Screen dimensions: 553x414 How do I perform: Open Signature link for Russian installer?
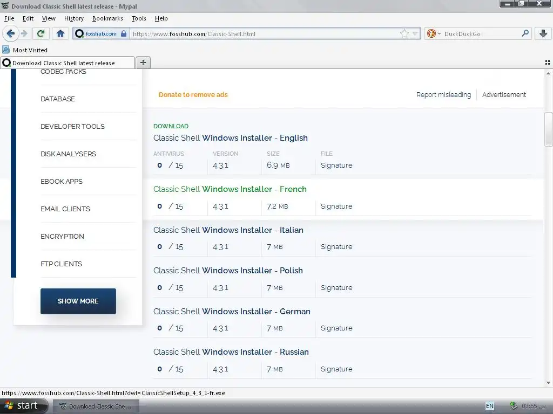(x=336, y=369)
